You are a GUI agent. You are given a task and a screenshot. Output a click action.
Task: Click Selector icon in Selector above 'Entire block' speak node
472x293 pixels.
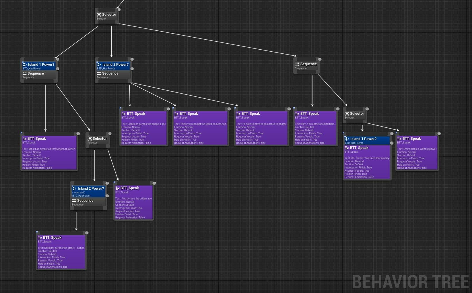pyautogui.click(x=347, y=114)
